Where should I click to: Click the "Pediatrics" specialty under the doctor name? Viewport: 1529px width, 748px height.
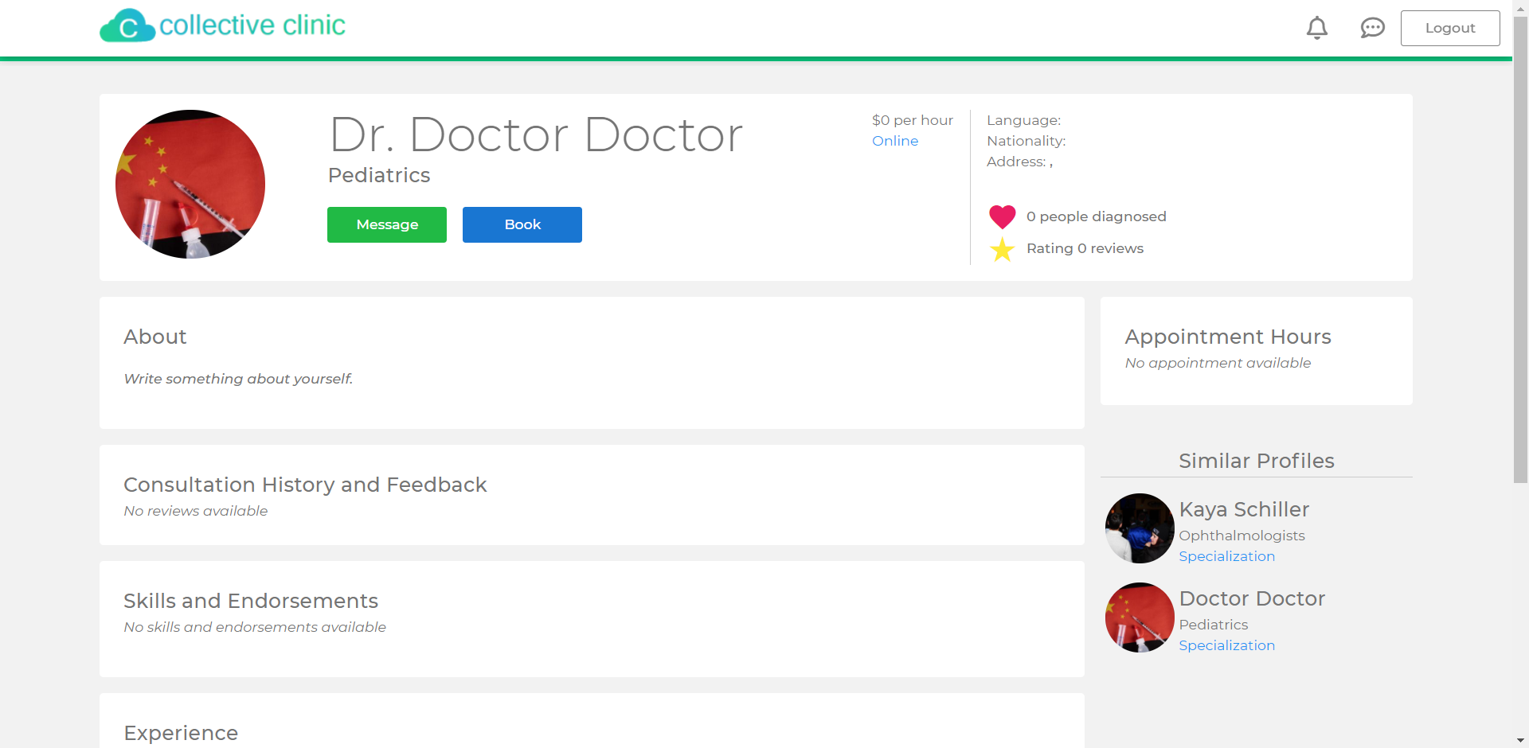click(379, 175)
